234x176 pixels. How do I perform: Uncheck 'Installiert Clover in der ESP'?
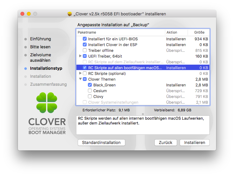[85, 44]
